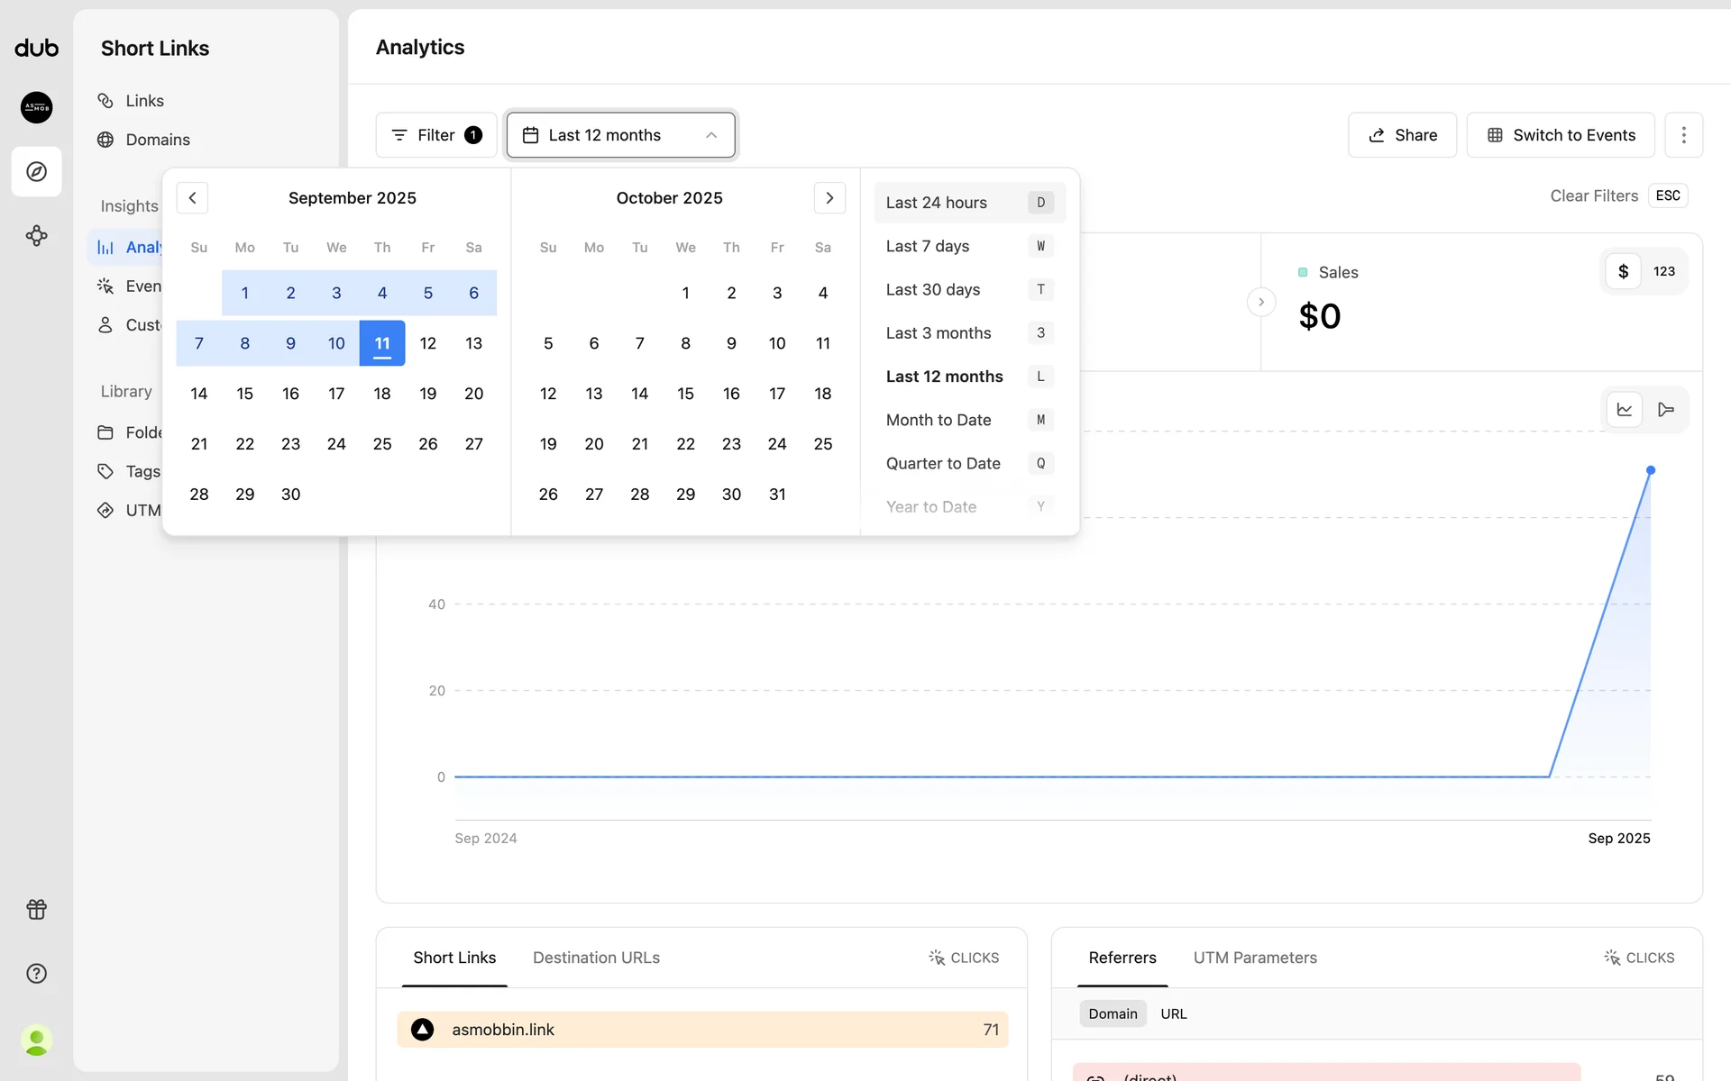Open the three-dot more options menu
Image resolution: width=1731 pixels, height=1081 pixels.
[1683, 135]
